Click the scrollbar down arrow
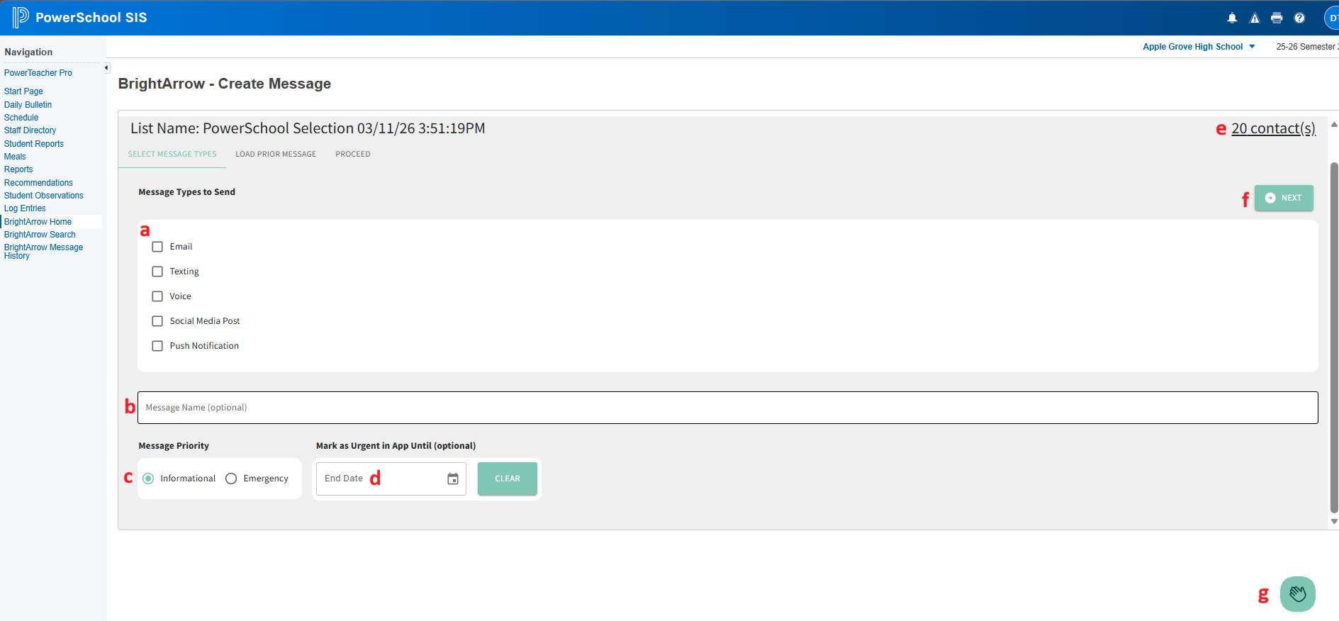The width and height of the screenshot is (1339, 621). pos(1334,522)
